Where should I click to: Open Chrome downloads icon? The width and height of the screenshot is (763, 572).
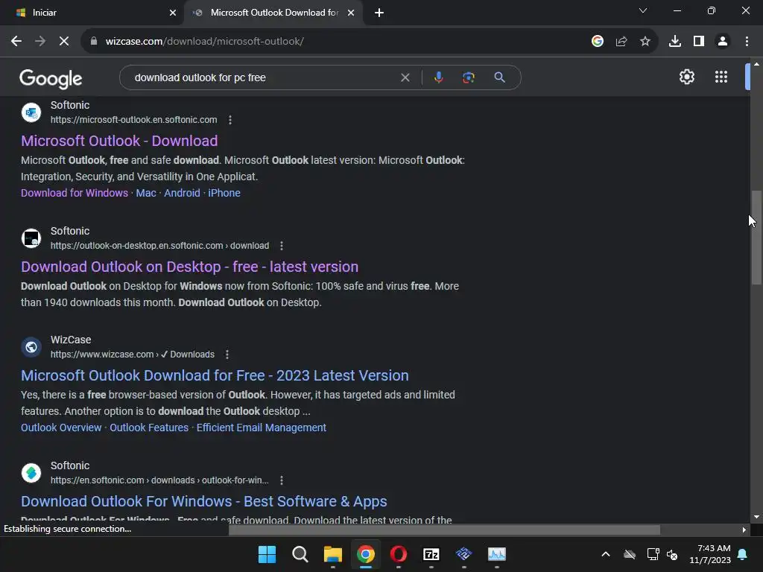[675, 42]
